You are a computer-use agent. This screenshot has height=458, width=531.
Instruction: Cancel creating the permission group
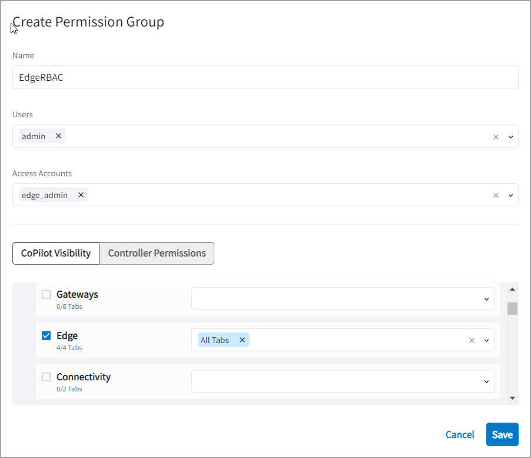pos(460,434)
